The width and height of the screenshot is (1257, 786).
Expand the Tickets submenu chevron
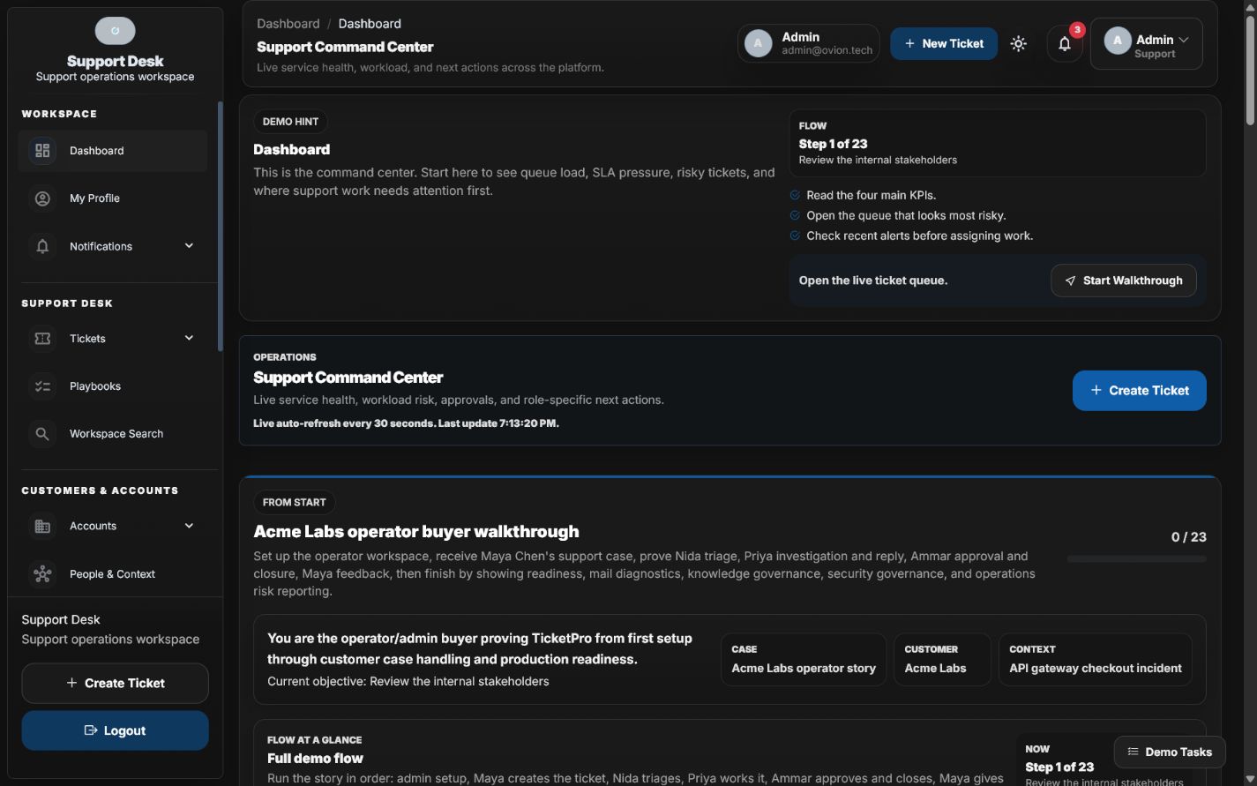click(189, 339)
